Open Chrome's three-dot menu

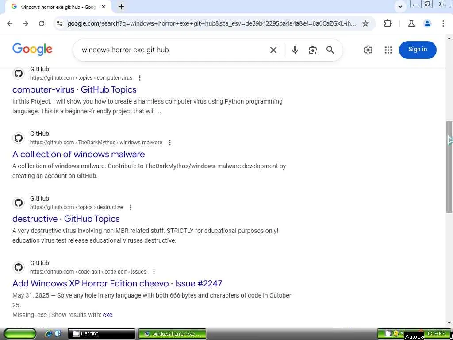(443, 23)
